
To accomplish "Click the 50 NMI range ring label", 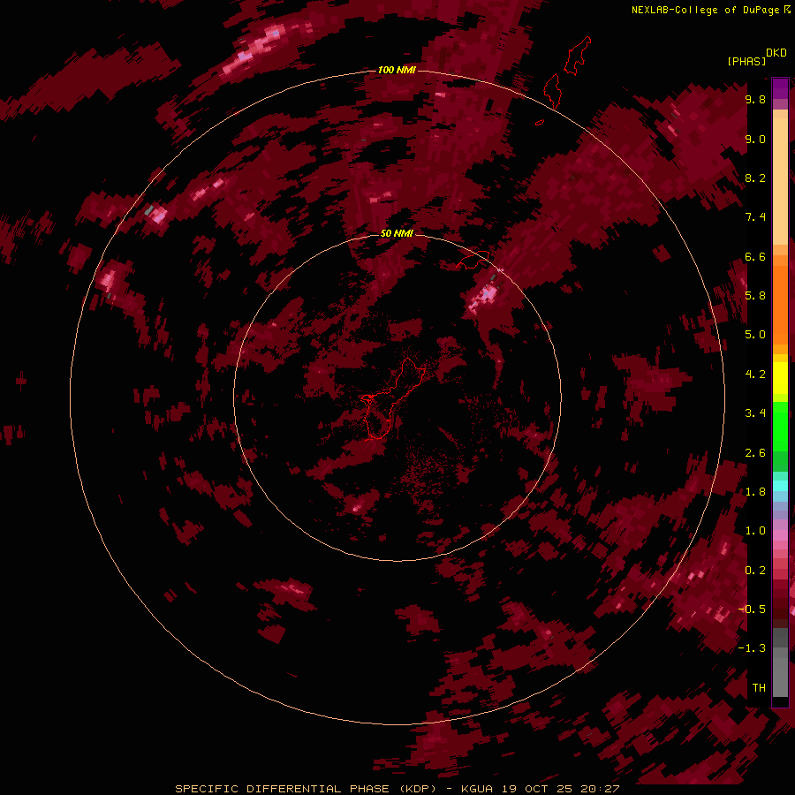I will [x=397, y=233].
